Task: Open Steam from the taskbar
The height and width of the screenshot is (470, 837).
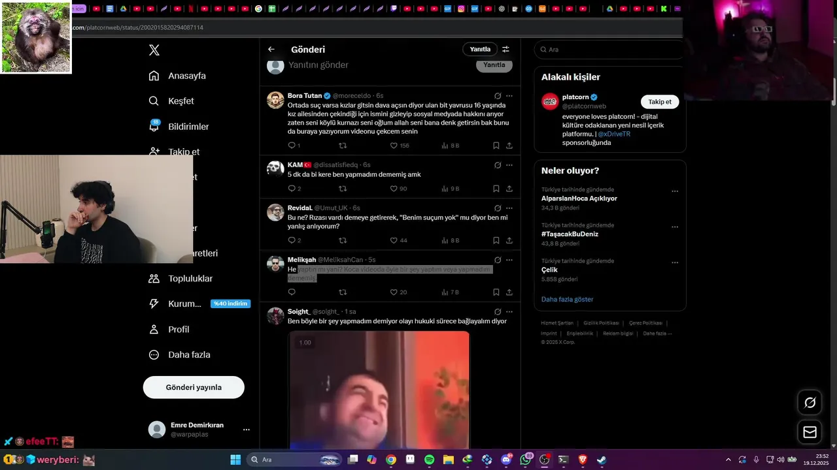Action: pyautogui.click(x=602, y=460)
